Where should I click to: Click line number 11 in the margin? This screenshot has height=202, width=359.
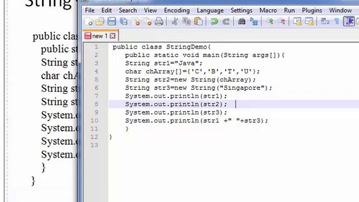pos(94,129)
